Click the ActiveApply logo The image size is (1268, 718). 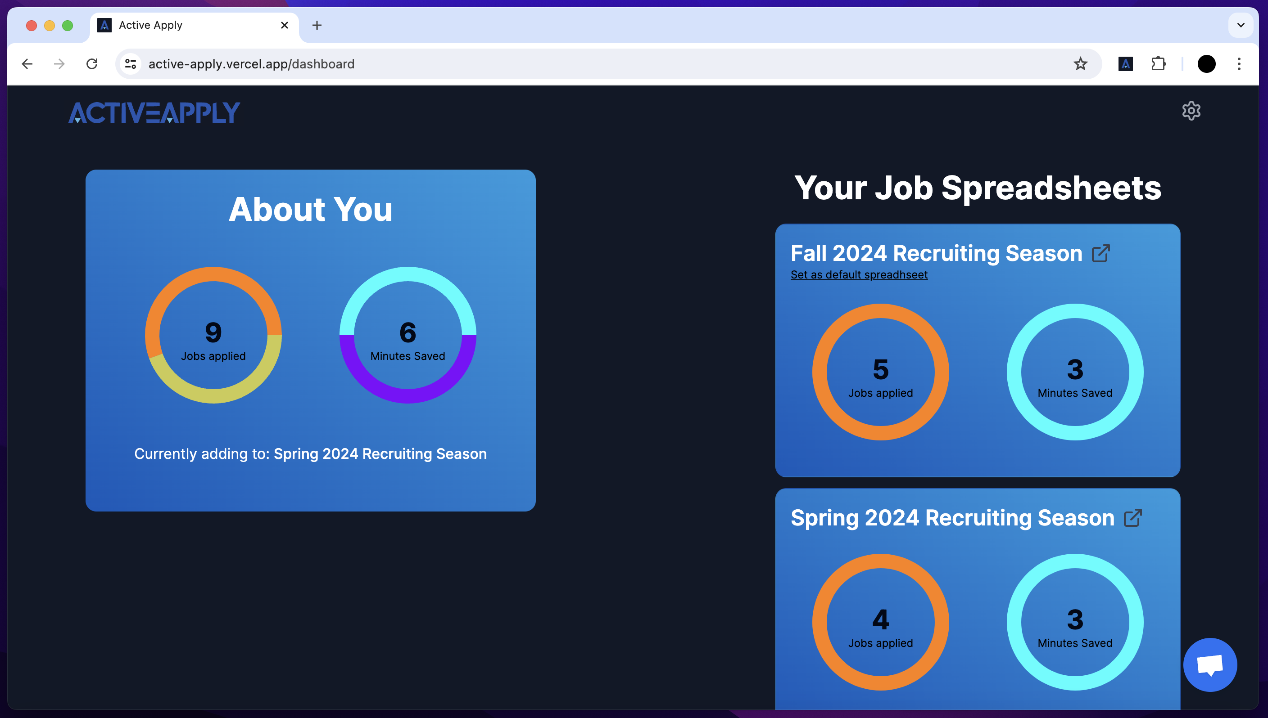coord(154,112)
